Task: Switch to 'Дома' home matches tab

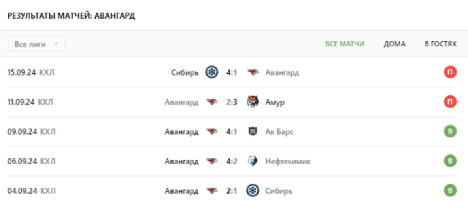Action: tap(394, 44)
